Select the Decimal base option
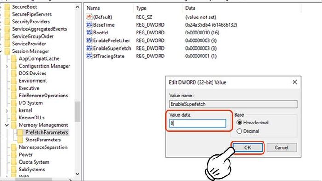The width and height of the screenshot is (322, 181). point(239,131)
